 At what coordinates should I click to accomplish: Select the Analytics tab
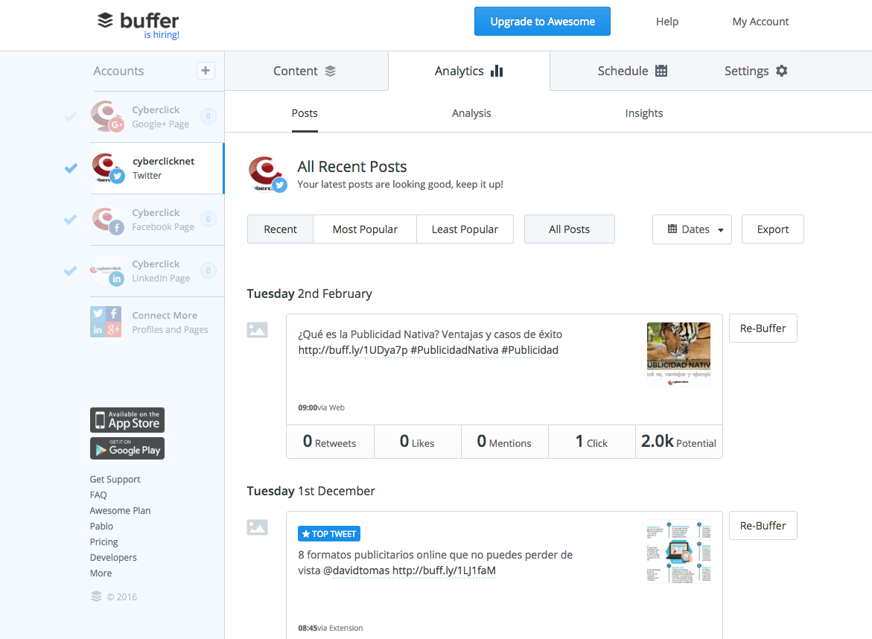click(x=469, y=71)
